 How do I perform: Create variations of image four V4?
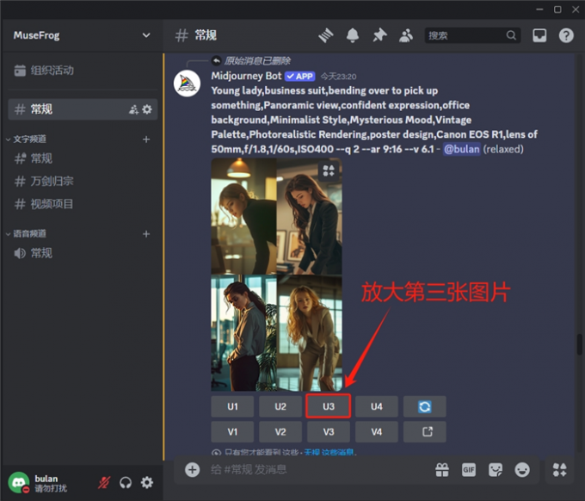click(x=377, y=432)
